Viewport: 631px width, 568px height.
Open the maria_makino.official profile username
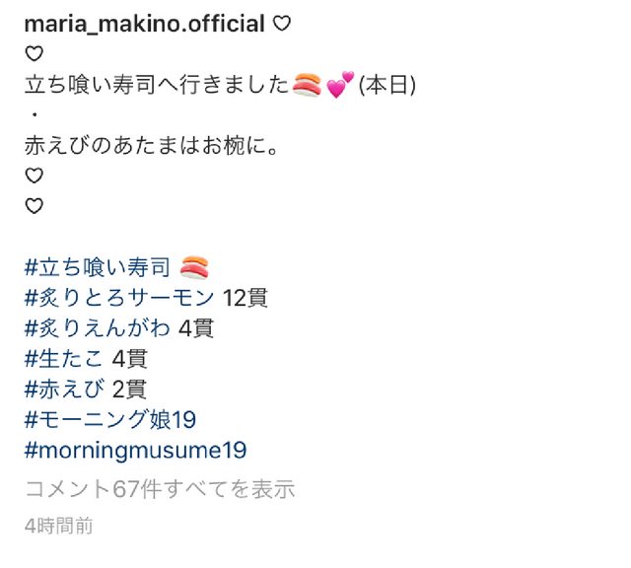(145, 24)
